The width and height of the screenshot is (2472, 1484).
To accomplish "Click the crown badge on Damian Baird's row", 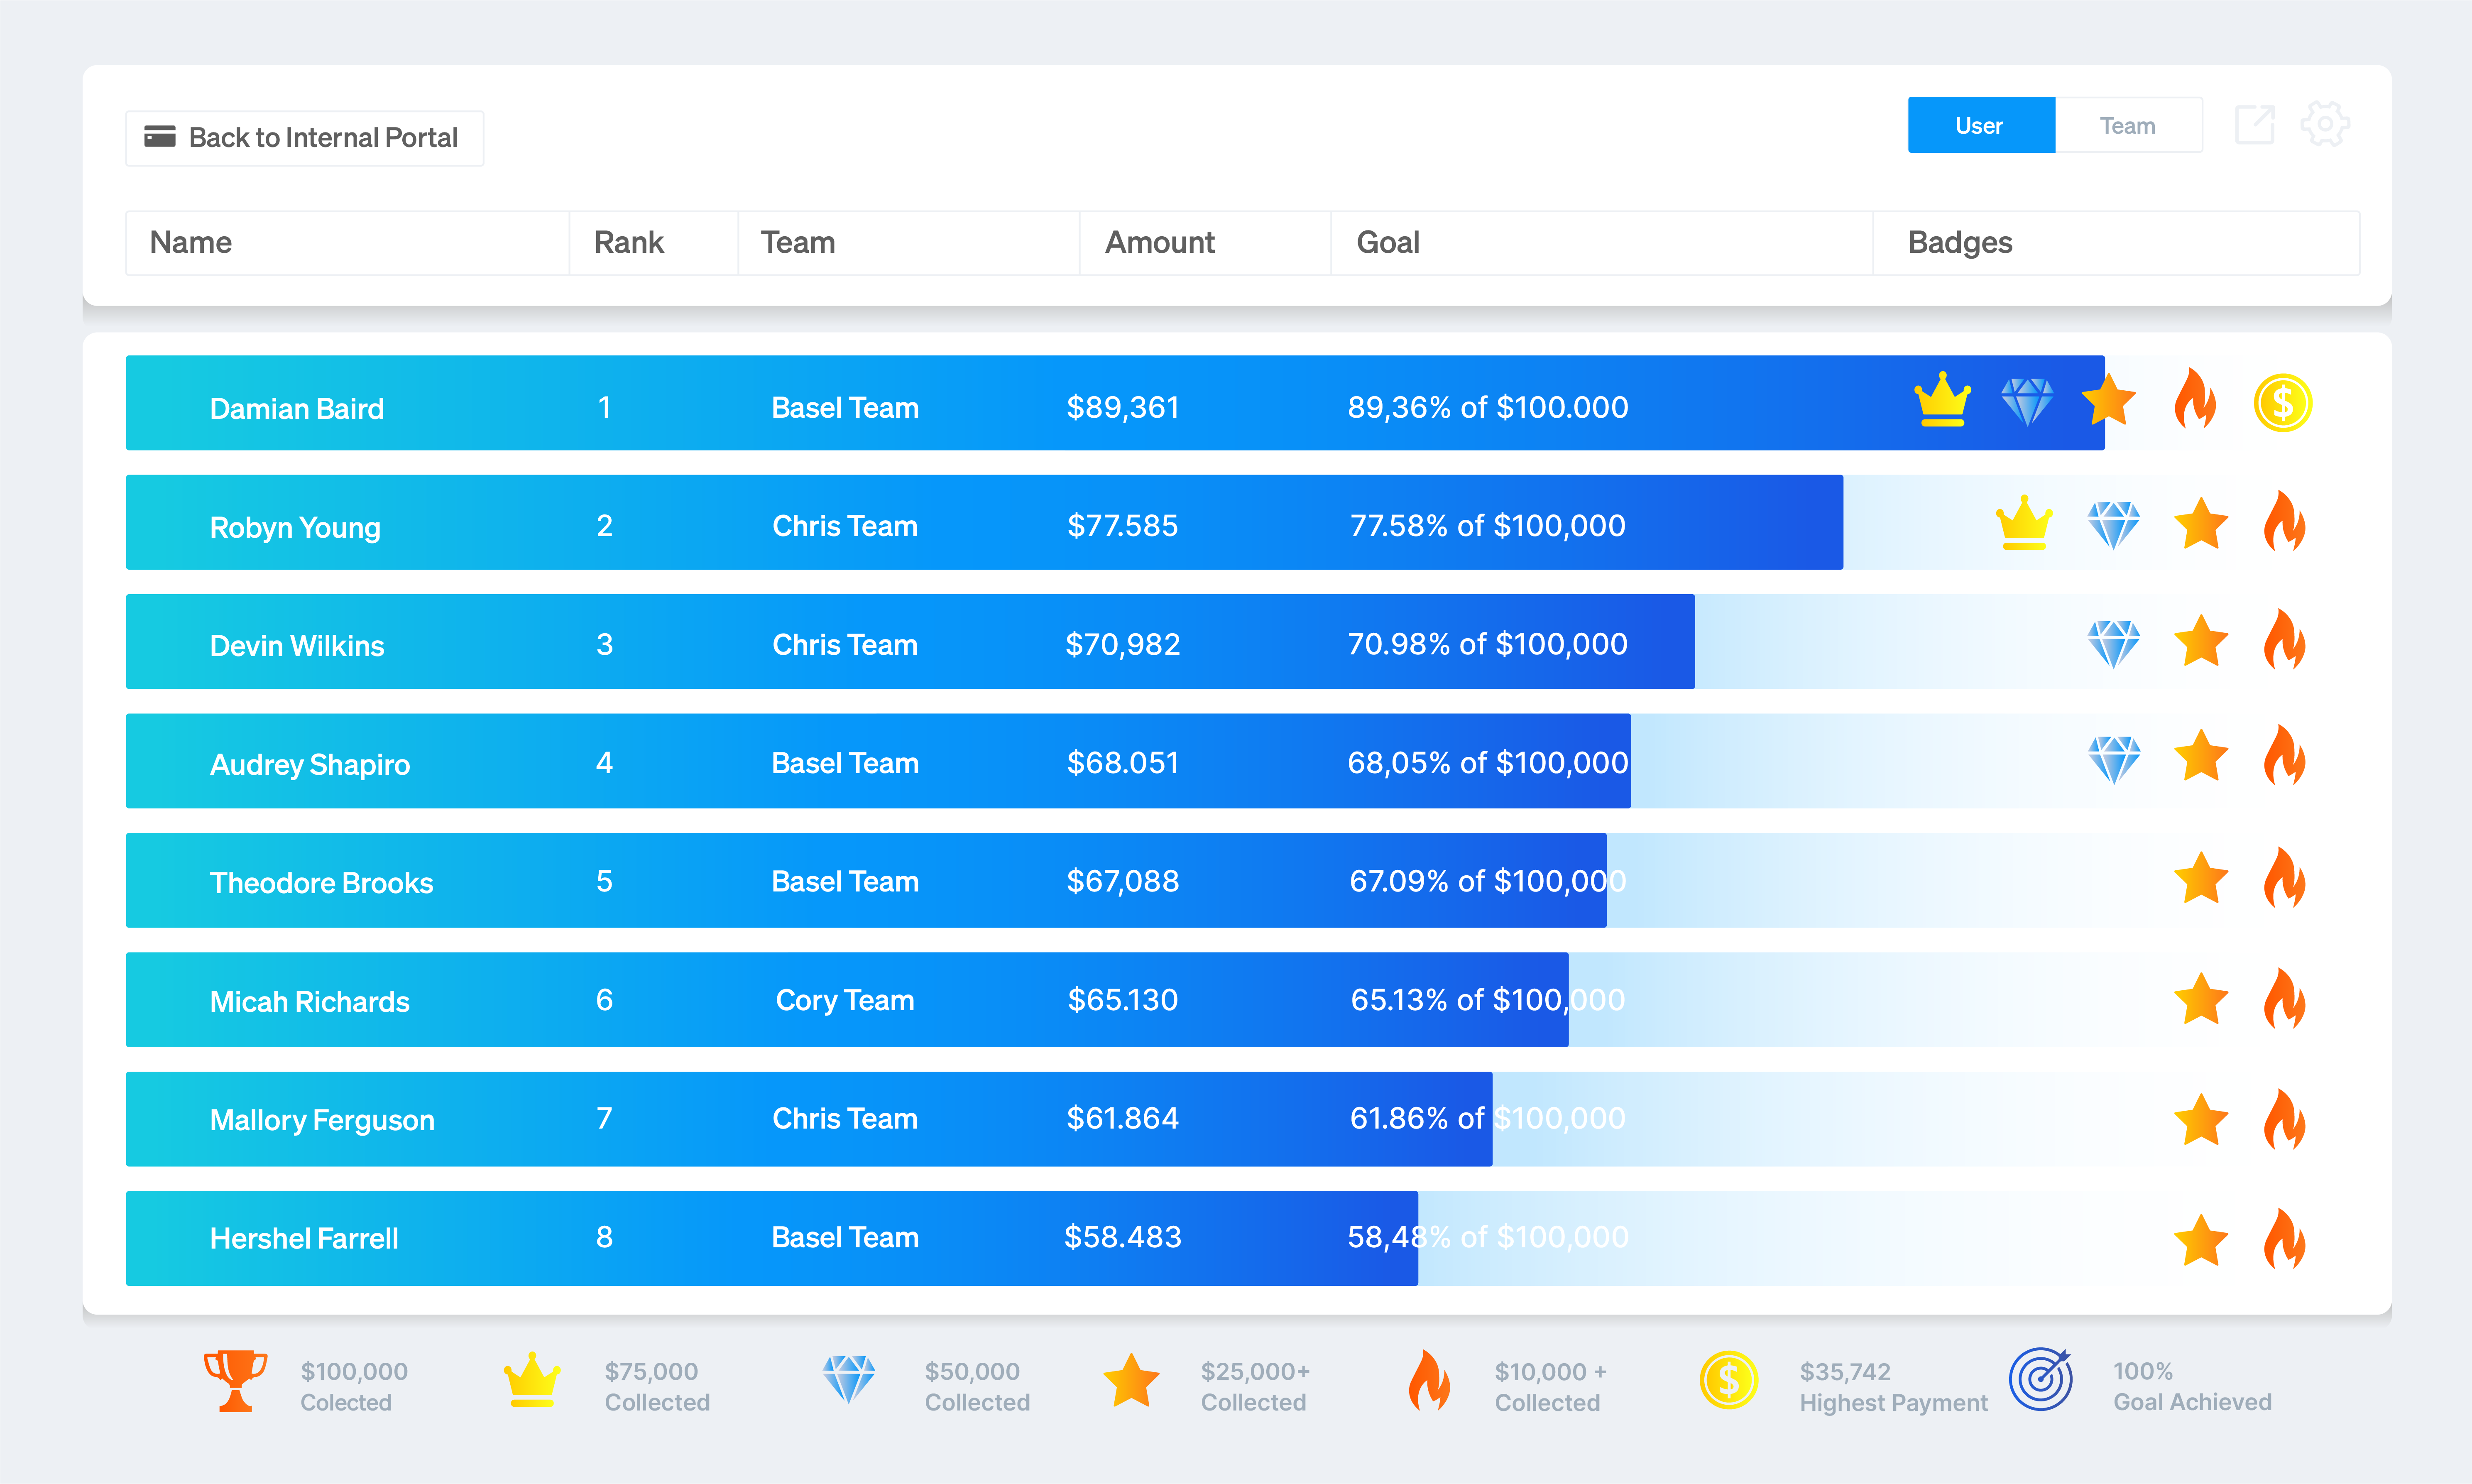I will (1942, 400).
